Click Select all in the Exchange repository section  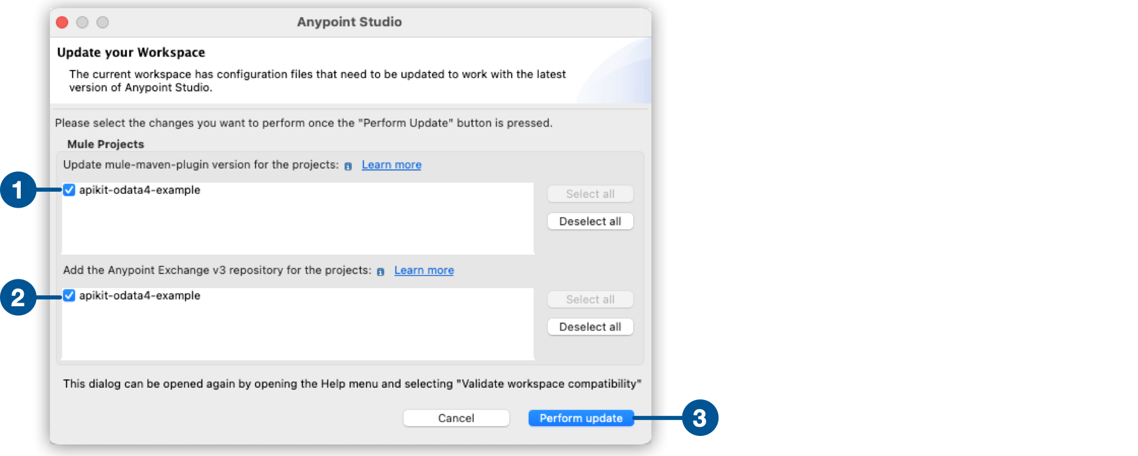(589, 299)
